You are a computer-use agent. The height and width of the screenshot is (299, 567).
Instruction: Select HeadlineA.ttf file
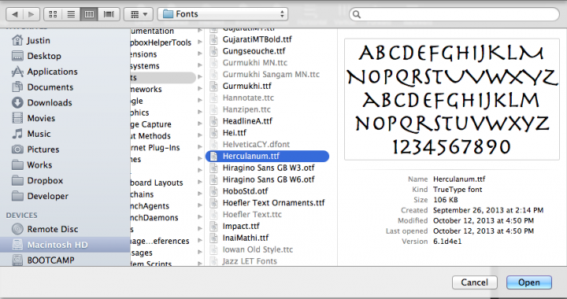pyautogui.click(x=247, y=121)
